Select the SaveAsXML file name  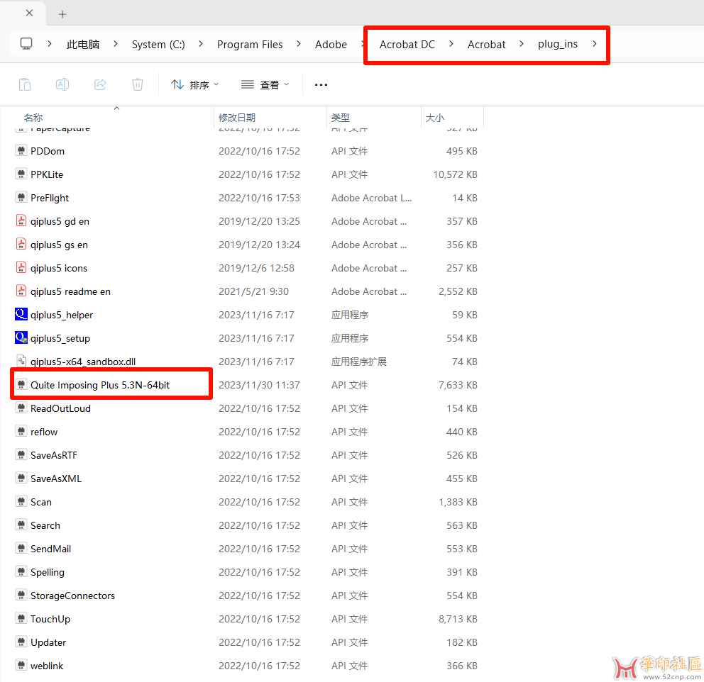56,479
